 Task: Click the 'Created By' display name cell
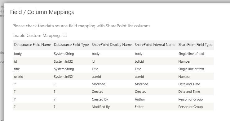100,99
